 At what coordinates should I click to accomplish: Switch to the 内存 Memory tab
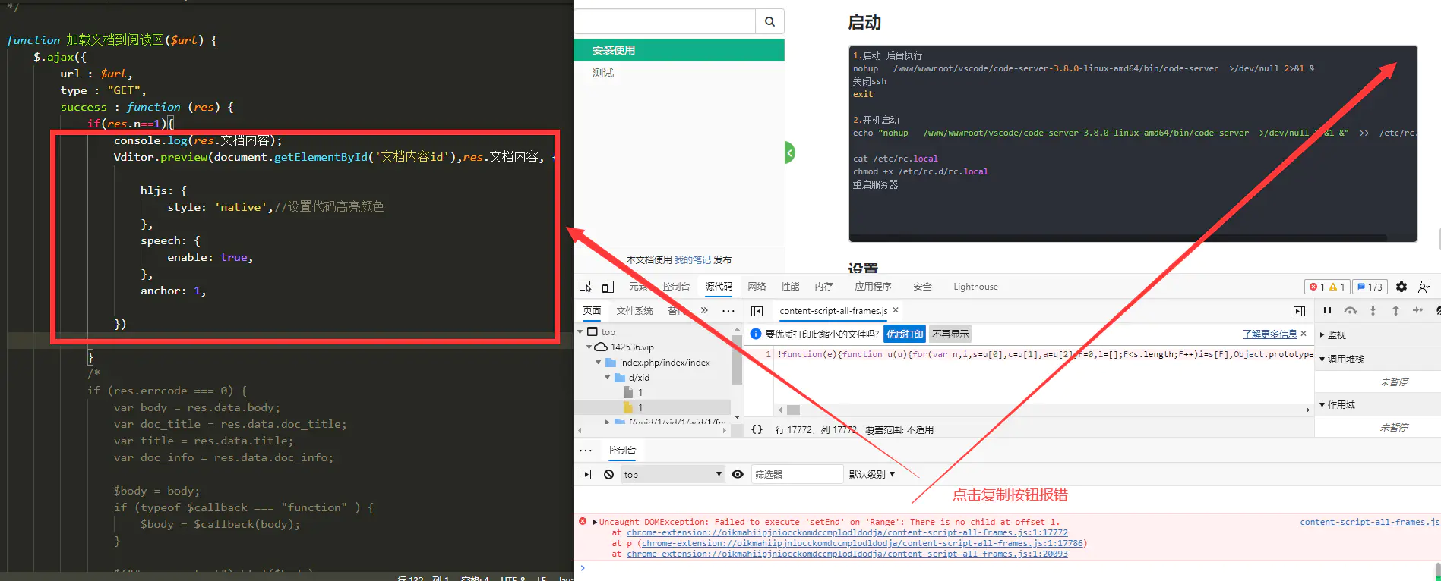click(x=823, y=287)
